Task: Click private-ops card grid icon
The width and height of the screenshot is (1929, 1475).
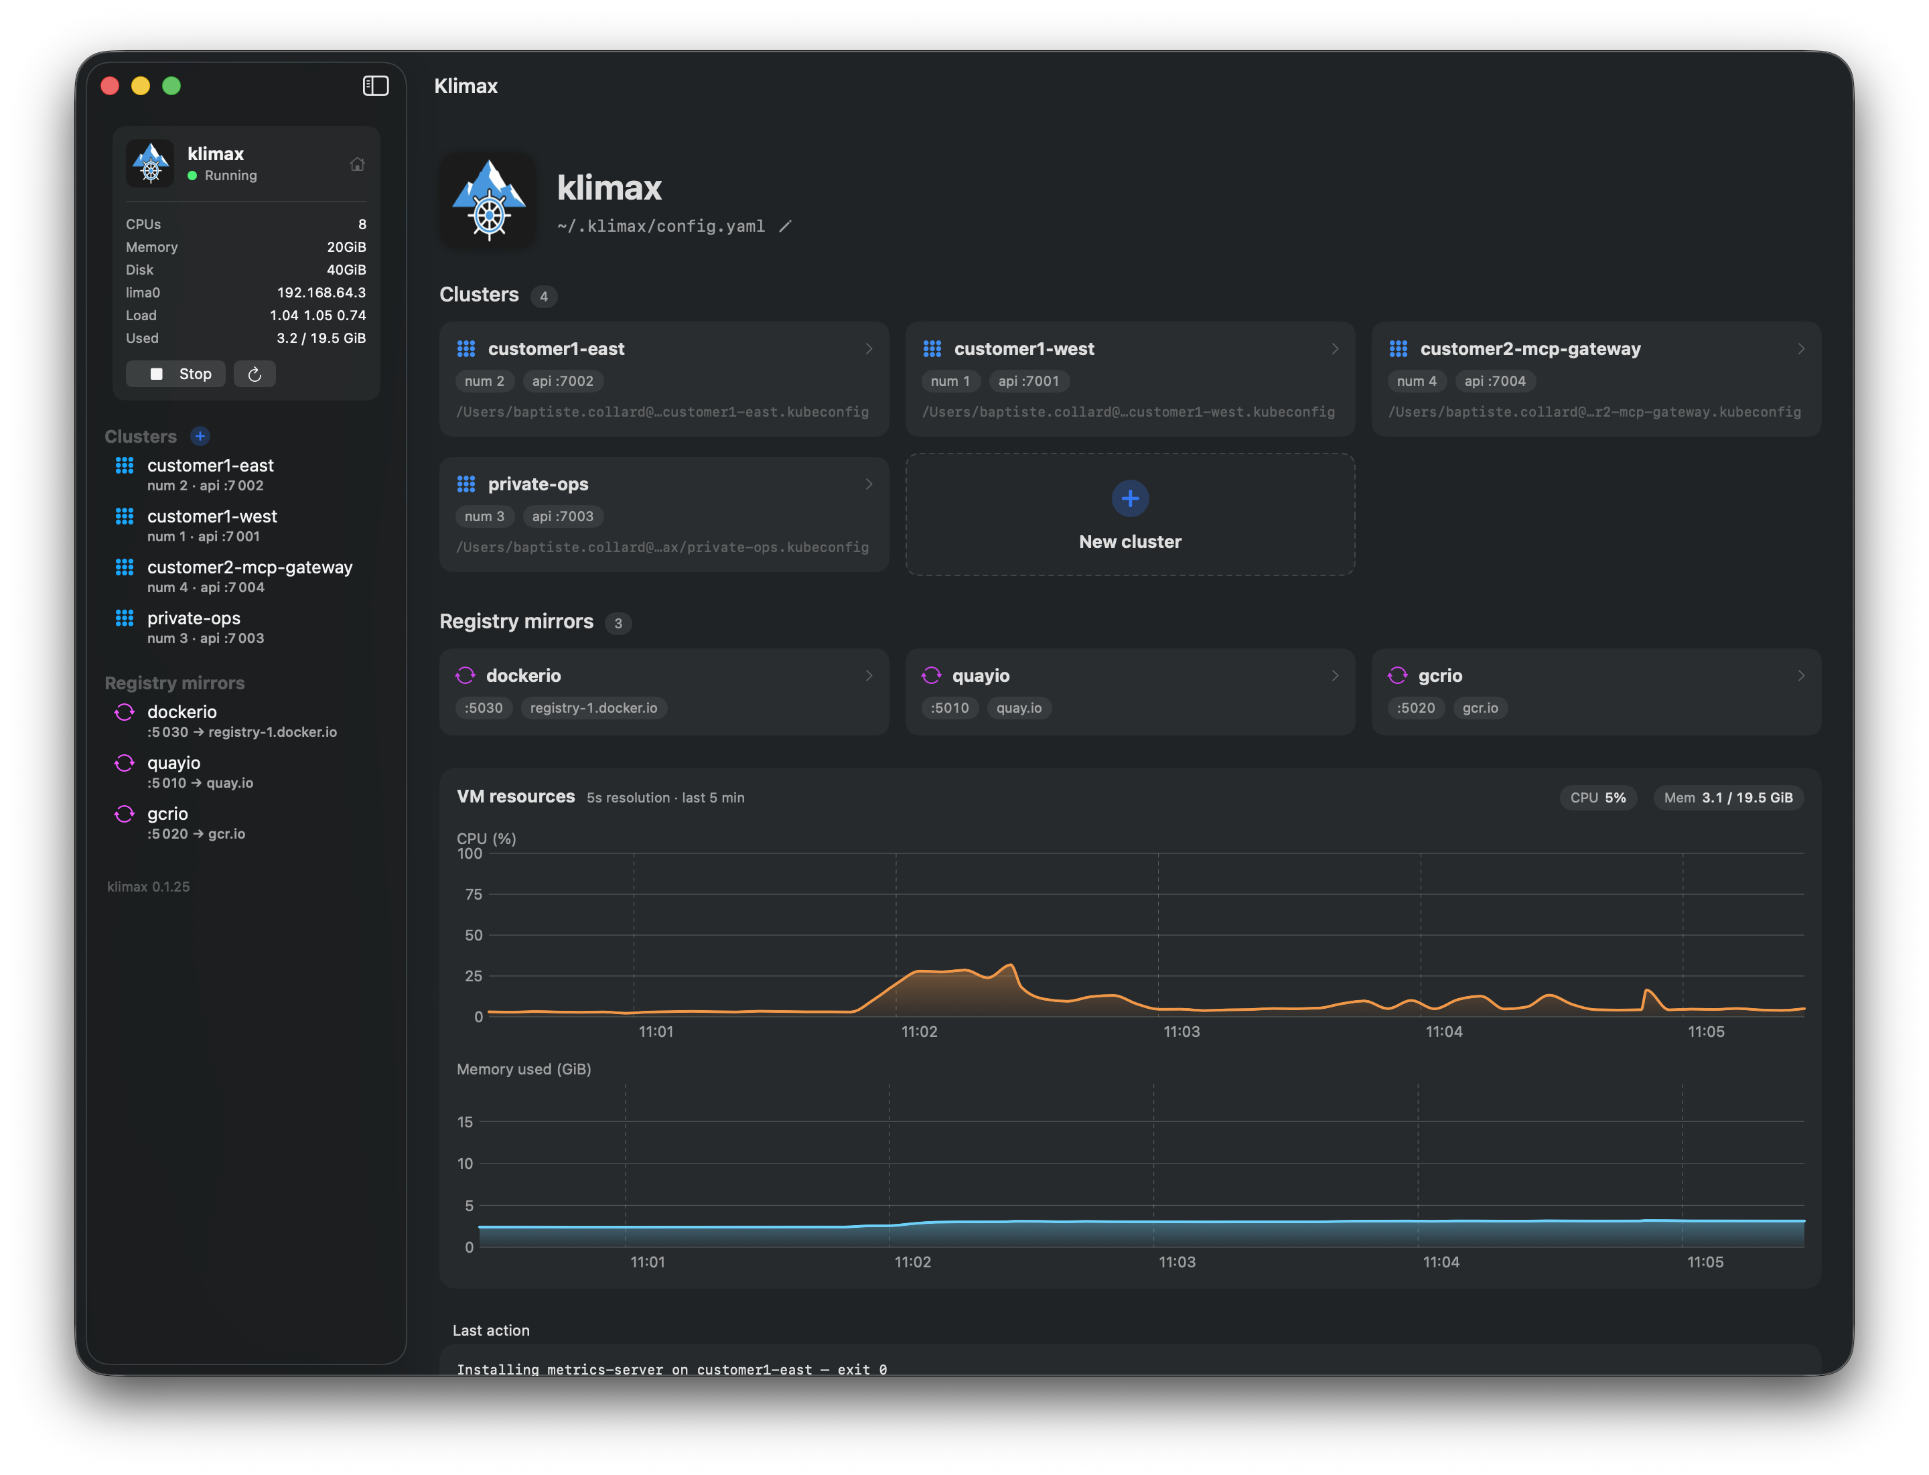Action: pos(466,484)
